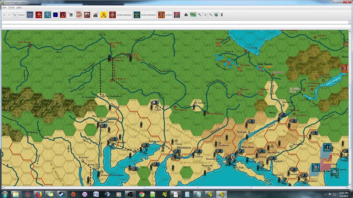353x198 pixels.
Task: Open the Help menu
Action: (19, 7)
